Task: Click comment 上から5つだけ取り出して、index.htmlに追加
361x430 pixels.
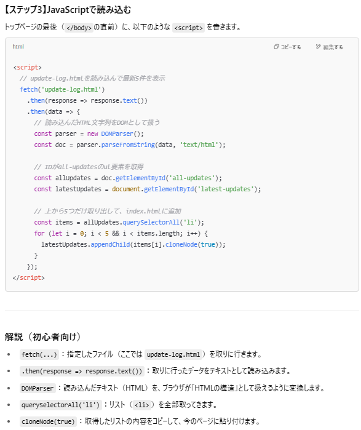Action: 108,211
